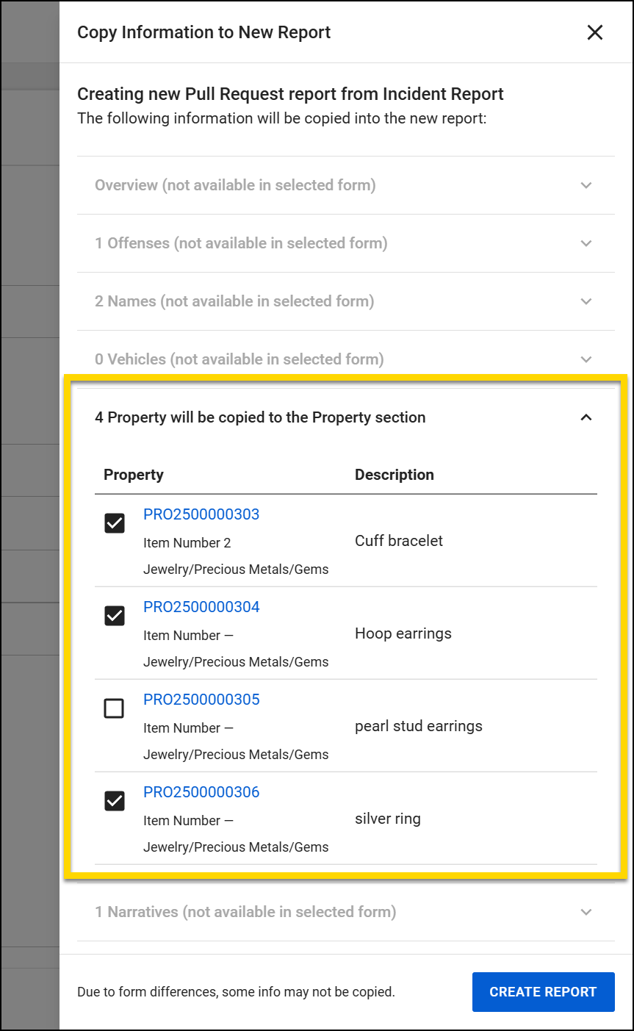
Task: Open the PRO2500000305 property record
Action: [x=201, y=700]
